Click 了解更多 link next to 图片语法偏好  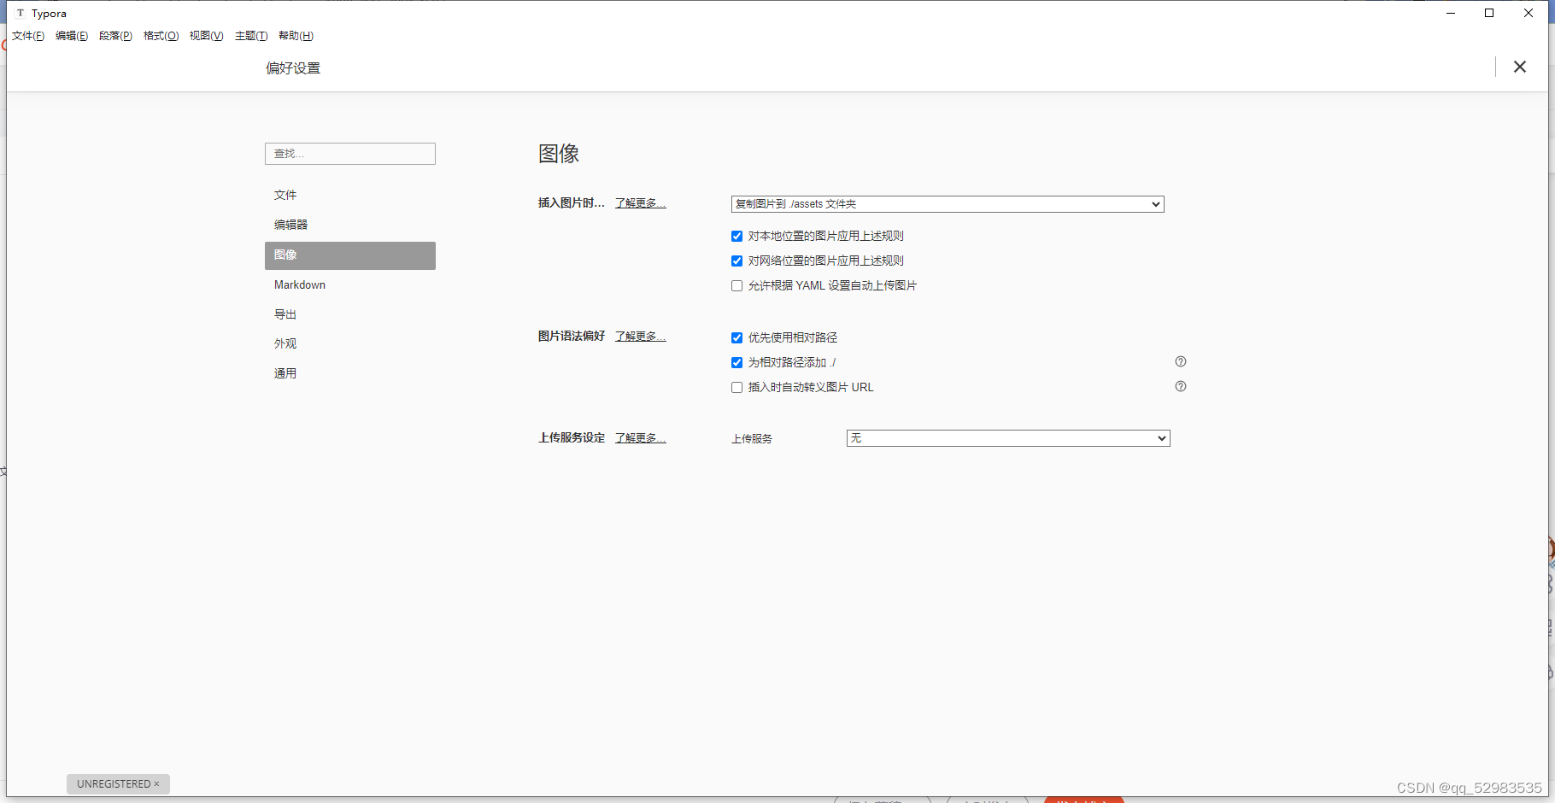click(x=640, y=337)
